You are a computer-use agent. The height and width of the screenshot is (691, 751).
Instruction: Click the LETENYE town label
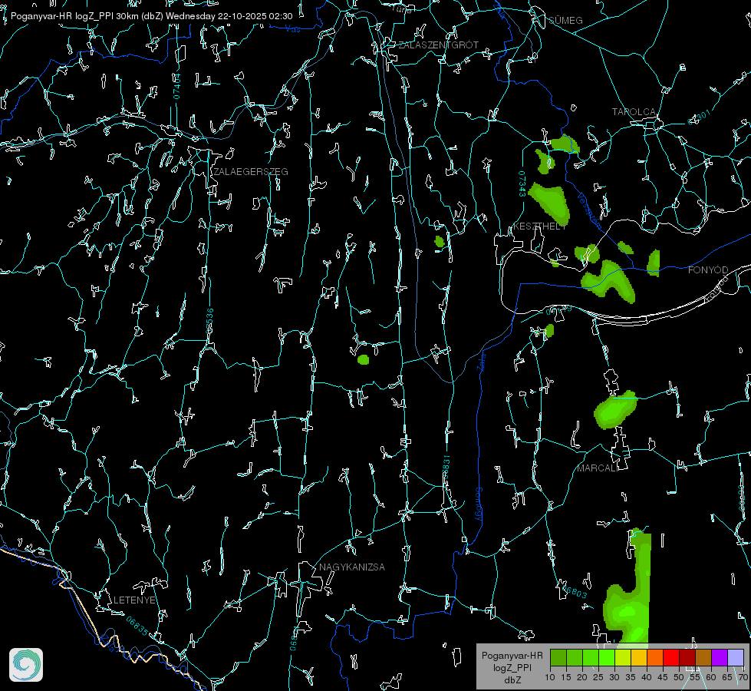tap(134, 600)
